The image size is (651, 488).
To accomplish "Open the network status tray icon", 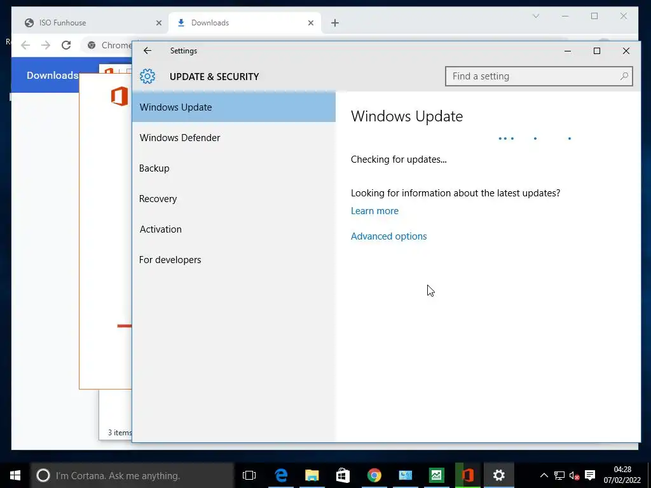I will click(559, 475).
